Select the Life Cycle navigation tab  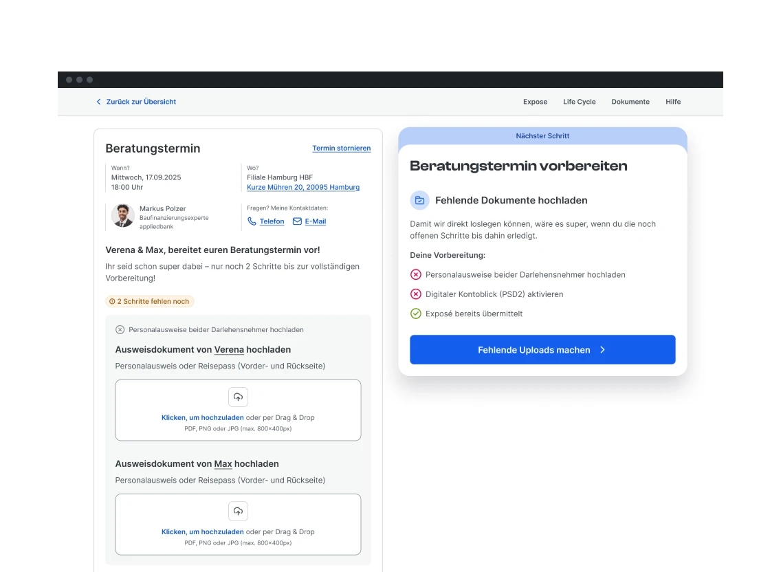click(579, 101)
